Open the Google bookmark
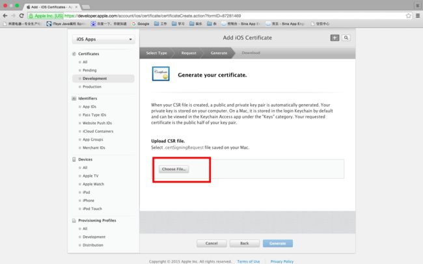Image resolution: width=423 pixels, height=264 pixels. pos(141,23)
